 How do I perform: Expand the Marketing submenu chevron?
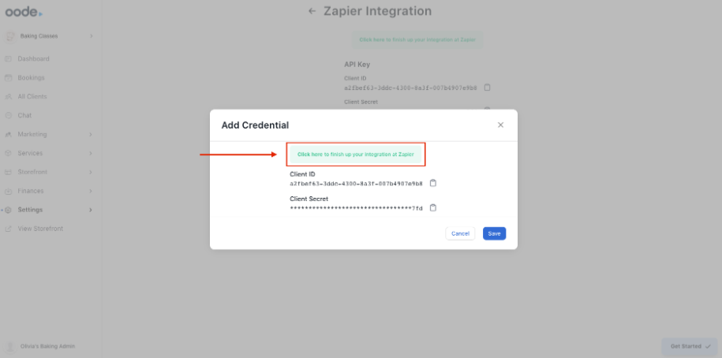click(x=91, y=135)
